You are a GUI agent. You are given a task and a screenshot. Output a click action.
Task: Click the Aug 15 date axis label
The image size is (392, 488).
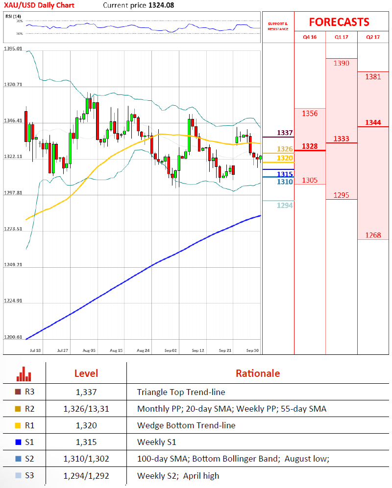point(116,350)
